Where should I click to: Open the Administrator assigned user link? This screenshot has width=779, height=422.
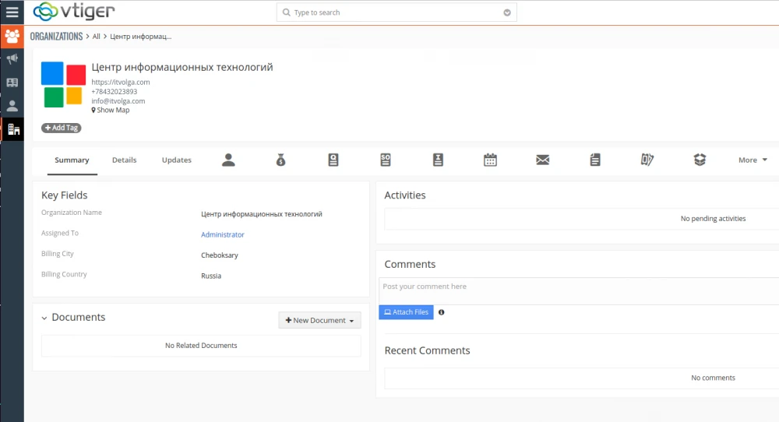tap(223, 234)
